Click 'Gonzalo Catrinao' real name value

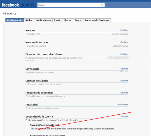click(x=120, y=34)
